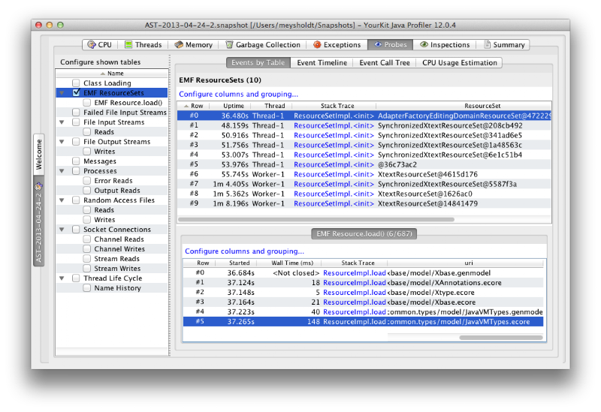Select load row JavaVMTypes.genmodel

tap(363, 312)
